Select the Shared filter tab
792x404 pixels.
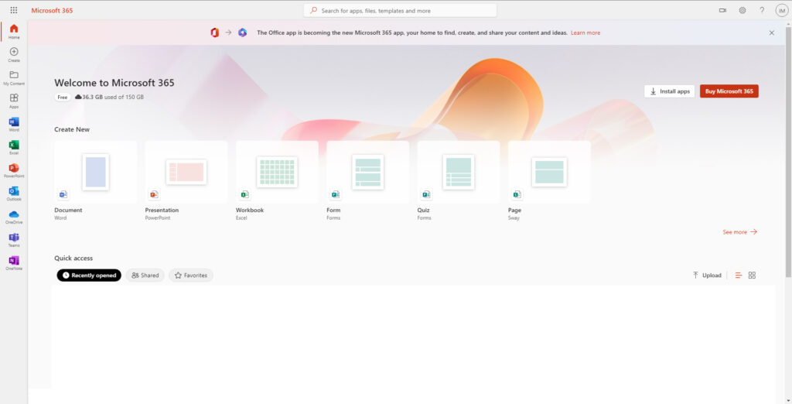[145, 276]
